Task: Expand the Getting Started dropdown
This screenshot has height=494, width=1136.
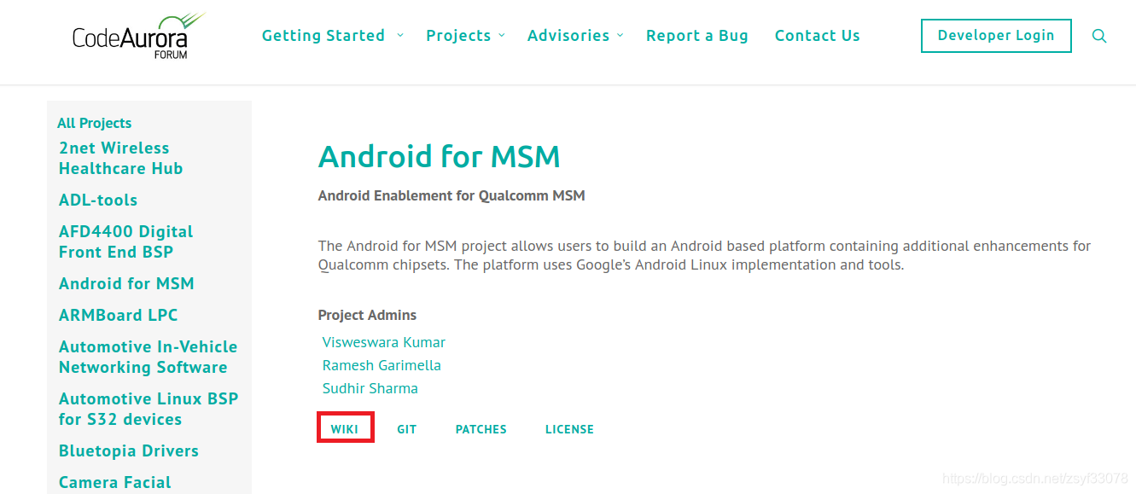Action: tap(323, 35)
